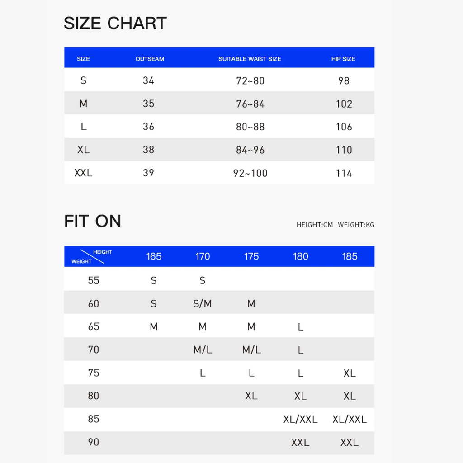
Task: Click the SIZE CHART heading
Action: coord(115,23)
